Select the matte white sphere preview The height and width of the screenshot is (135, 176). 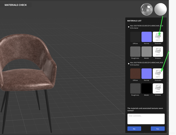click(161, 9)
